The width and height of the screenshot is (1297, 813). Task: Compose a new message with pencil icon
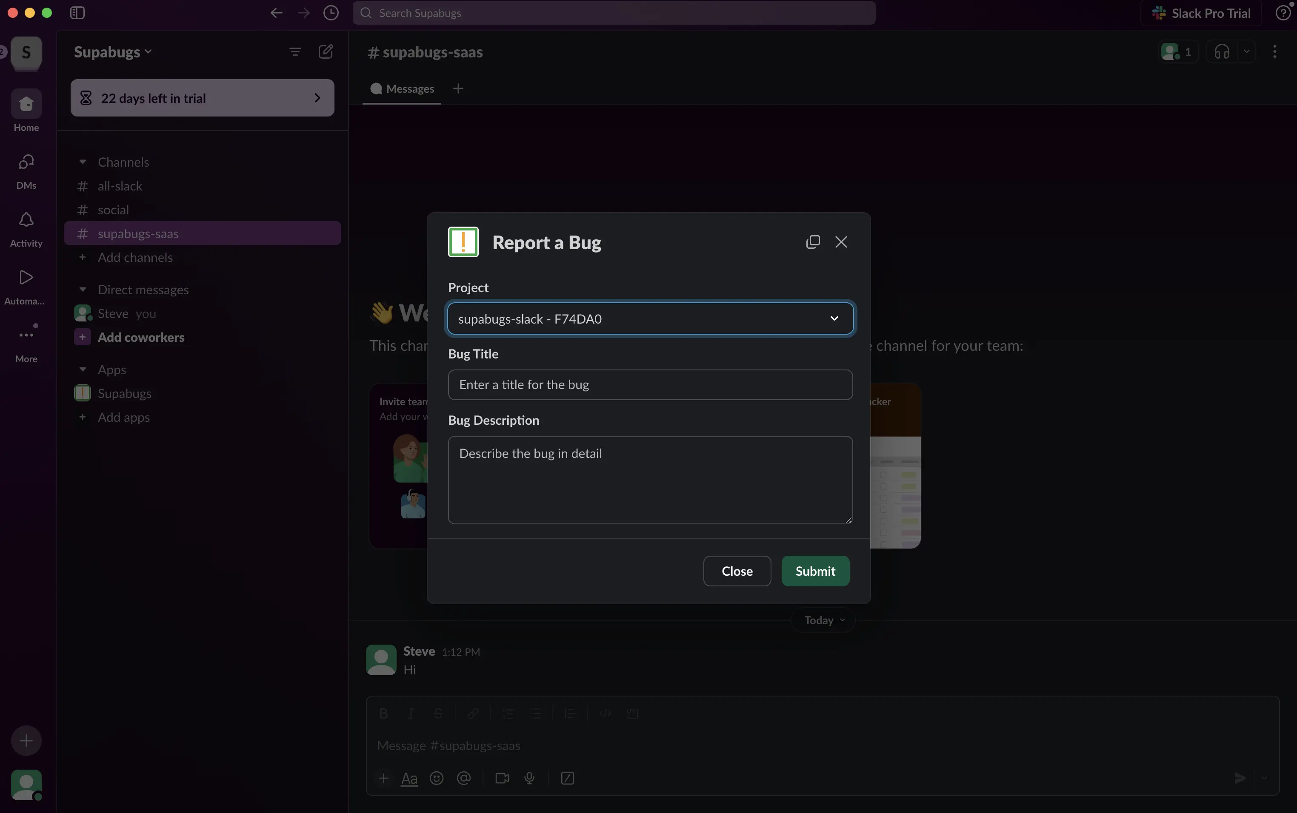[326, 51]
